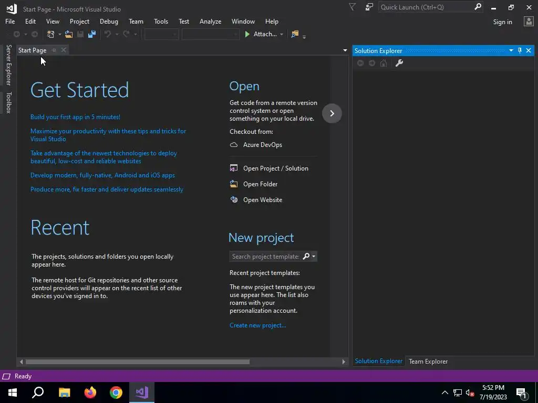538x403 pixels.
Task: Open the template search options dropdown
Action: tap(313, 256)
